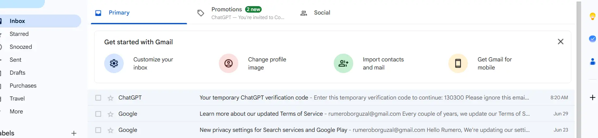Open Google Tasks from the side panel

point(592,39)
